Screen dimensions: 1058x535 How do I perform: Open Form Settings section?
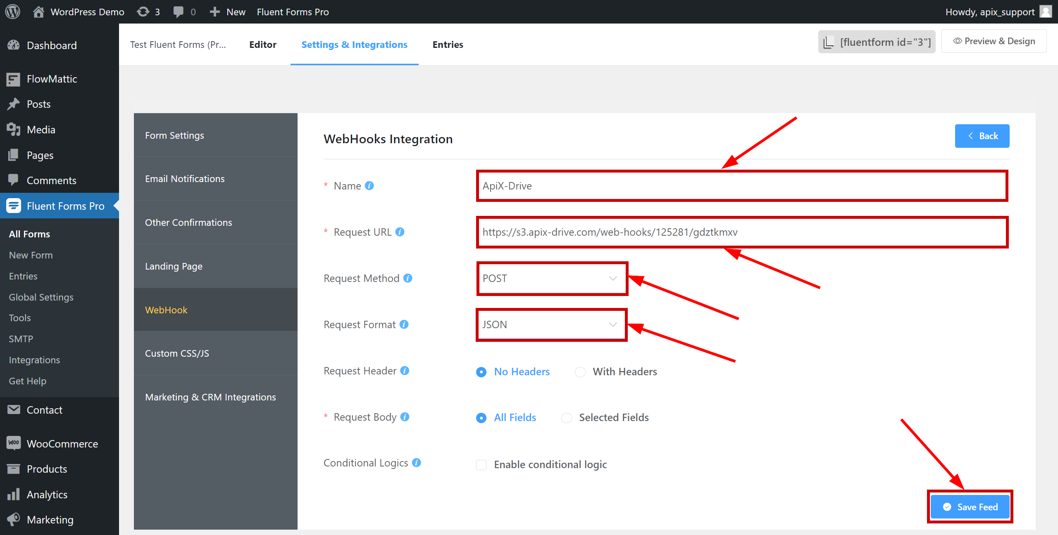(x=216, y=135)
